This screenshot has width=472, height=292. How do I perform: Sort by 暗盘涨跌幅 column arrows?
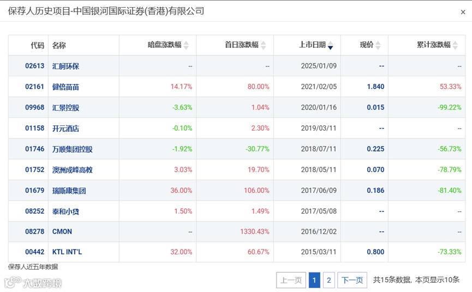click(186, 45)
